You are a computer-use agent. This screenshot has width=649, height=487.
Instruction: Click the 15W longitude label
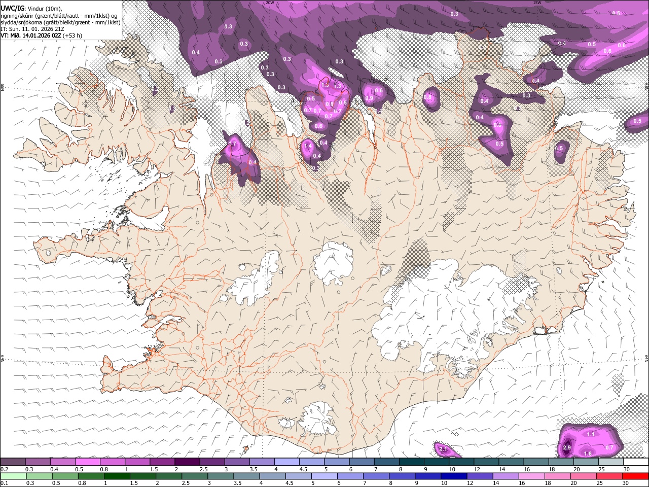(537, 3)
